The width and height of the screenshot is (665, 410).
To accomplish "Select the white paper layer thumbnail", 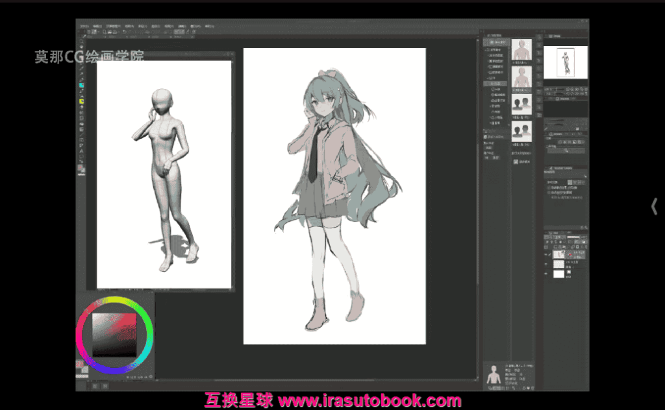I will tap(559, 274).
